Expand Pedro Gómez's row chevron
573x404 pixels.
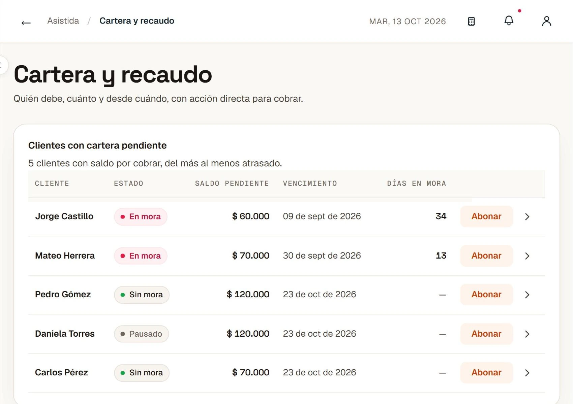(x=527, y=295)
